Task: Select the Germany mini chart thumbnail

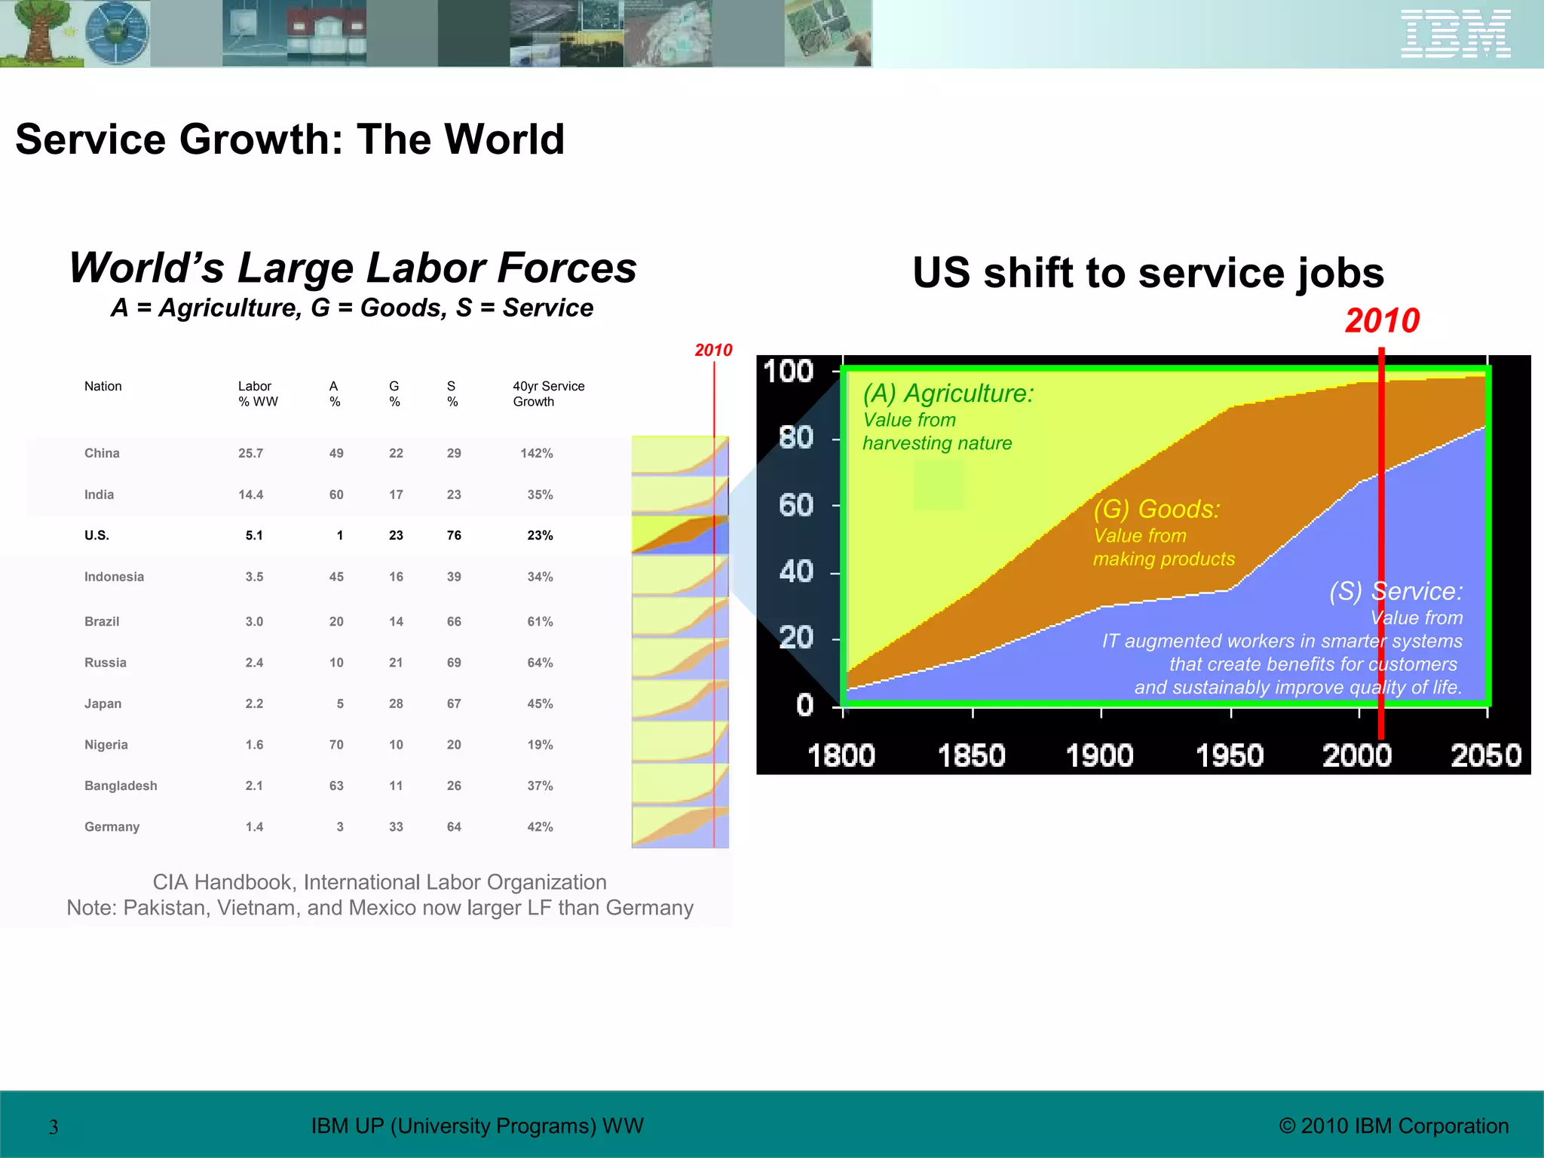Action: (679, 827)
